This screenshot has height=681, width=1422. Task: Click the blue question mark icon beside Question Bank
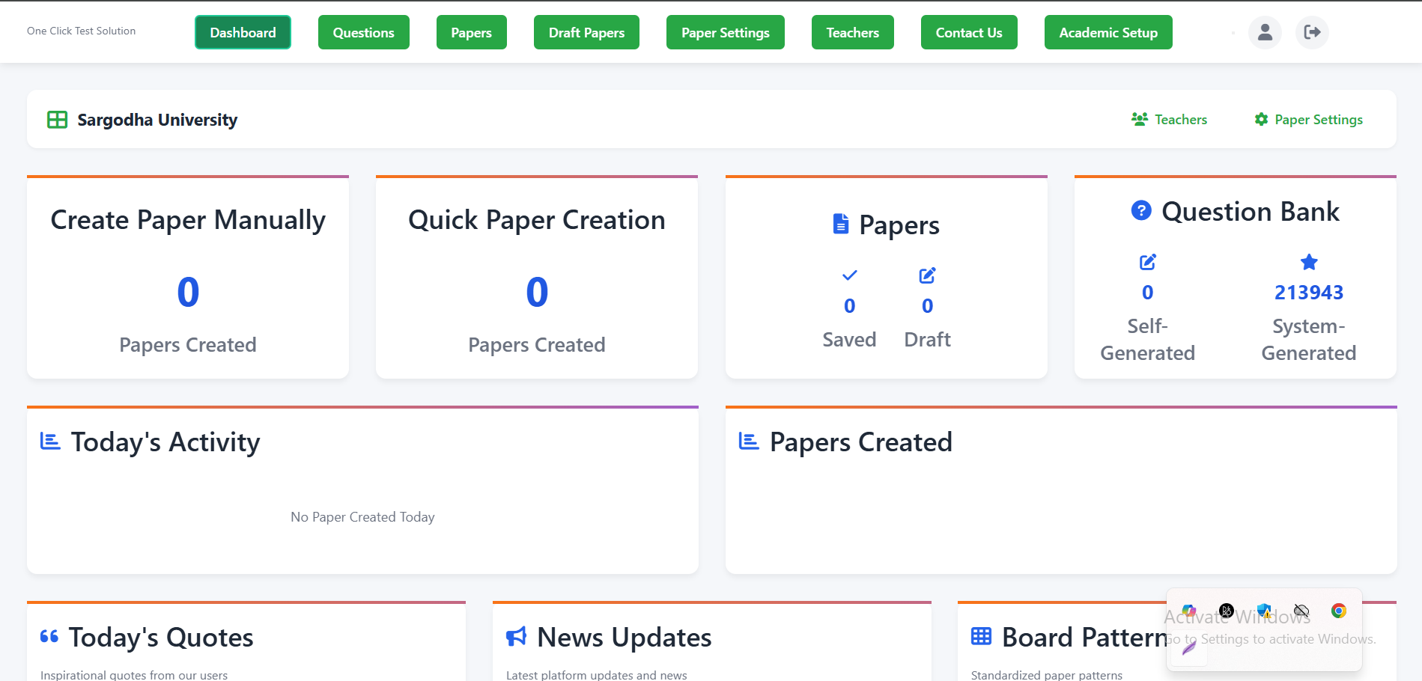click(1141, 211)
